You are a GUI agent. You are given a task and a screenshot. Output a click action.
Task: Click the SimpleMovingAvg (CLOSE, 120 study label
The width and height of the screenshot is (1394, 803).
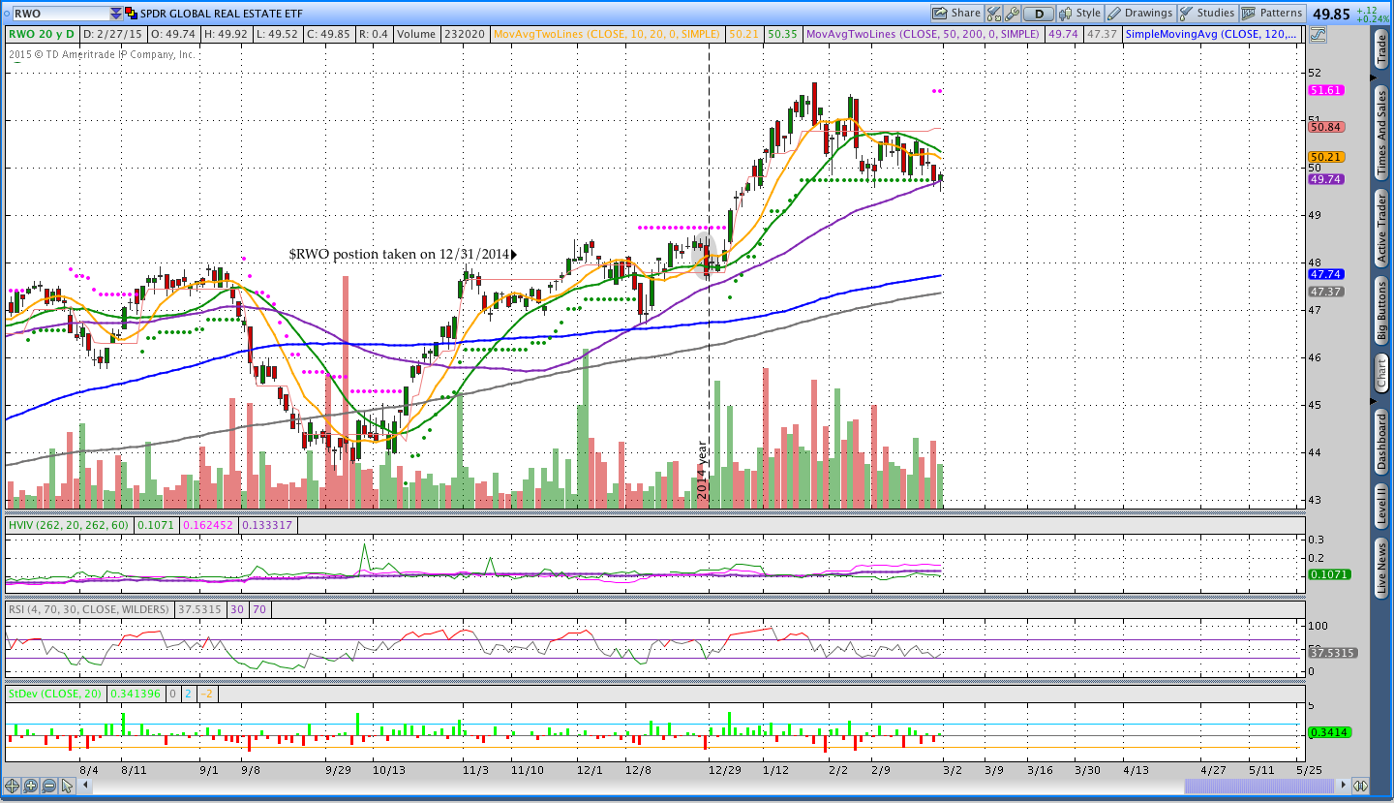(1214, 34)
